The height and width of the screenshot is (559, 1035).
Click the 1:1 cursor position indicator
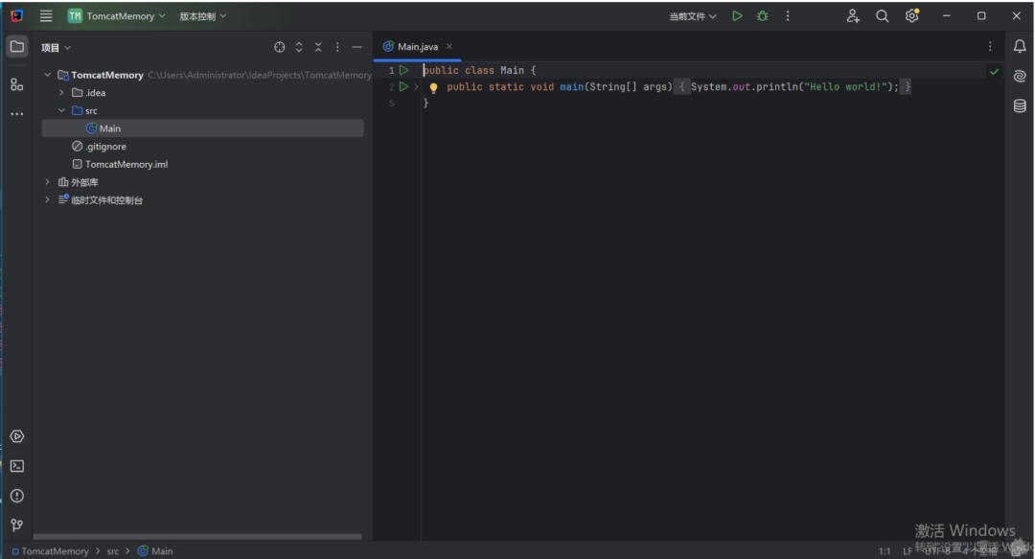click(x=885, y=551)
